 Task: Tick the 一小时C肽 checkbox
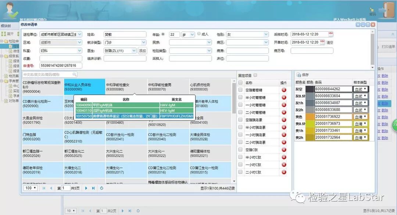[x=240, y=165]
